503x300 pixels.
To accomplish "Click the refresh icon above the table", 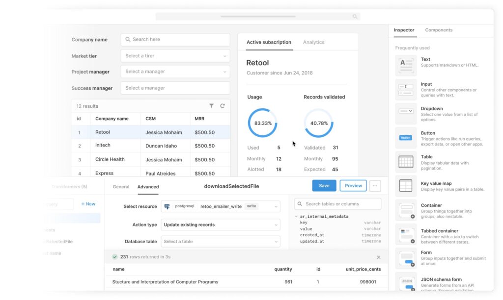I will (x=222, y=105).
